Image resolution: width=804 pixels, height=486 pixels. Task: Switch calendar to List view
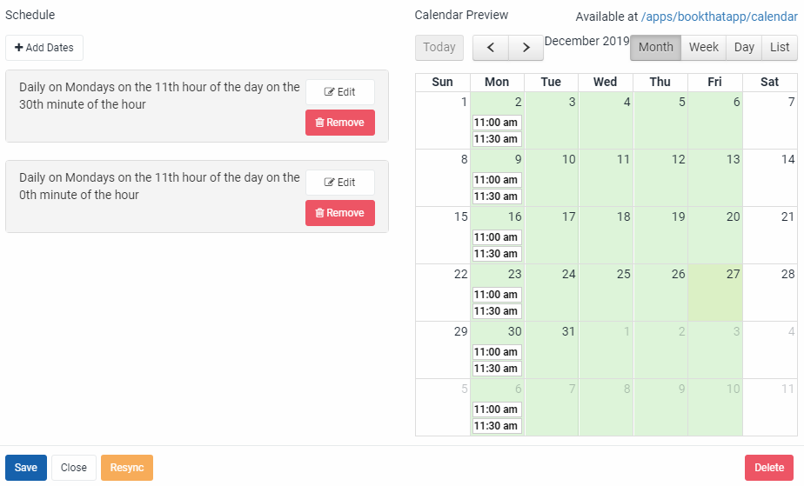pyautogui.click(x=780, y=48)
